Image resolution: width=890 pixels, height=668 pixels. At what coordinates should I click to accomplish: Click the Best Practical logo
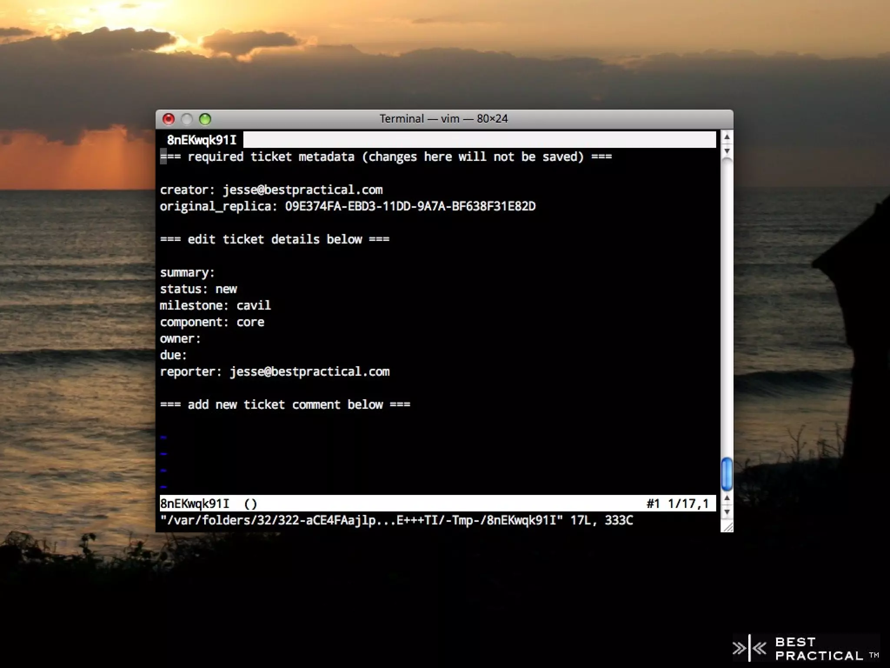pyautogui.click(x=806, y=648)
